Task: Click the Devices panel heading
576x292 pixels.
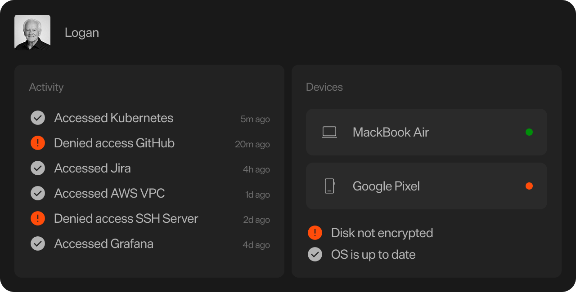Action: (x=324, y=87)
